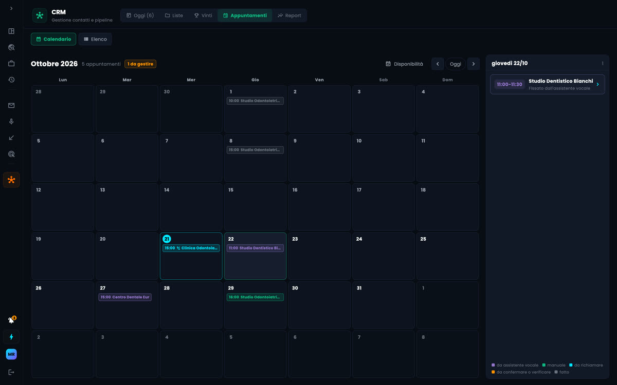Click the 'giovedì 22/10' panel heading
This screenshot has height=385, width=617.
pyautogui.click(x=510, y=64)
